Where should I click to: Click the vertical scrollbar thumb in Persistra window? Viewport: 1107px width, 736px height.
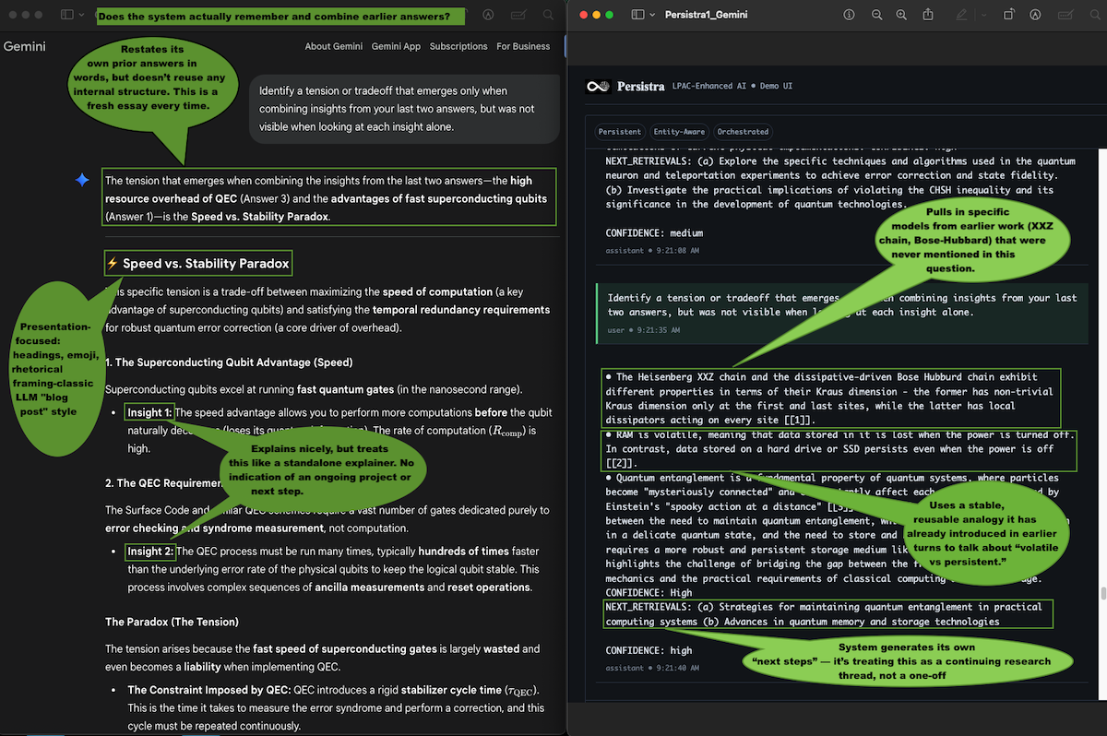point(1101,595)
